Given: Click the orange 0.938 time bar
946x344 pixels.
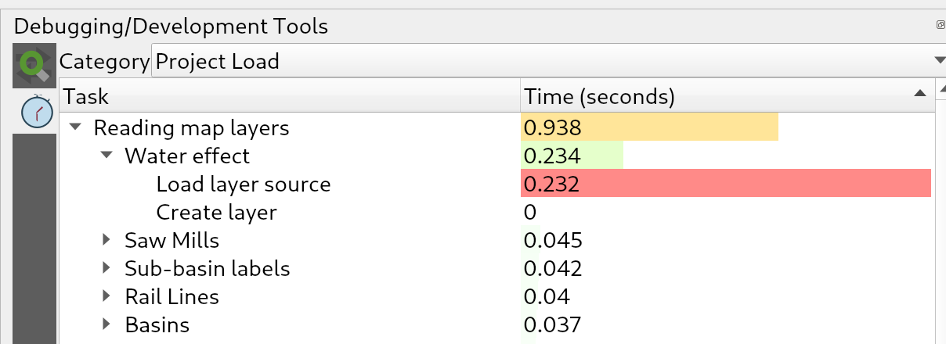Looking at the screenshot, I should 649,127.
